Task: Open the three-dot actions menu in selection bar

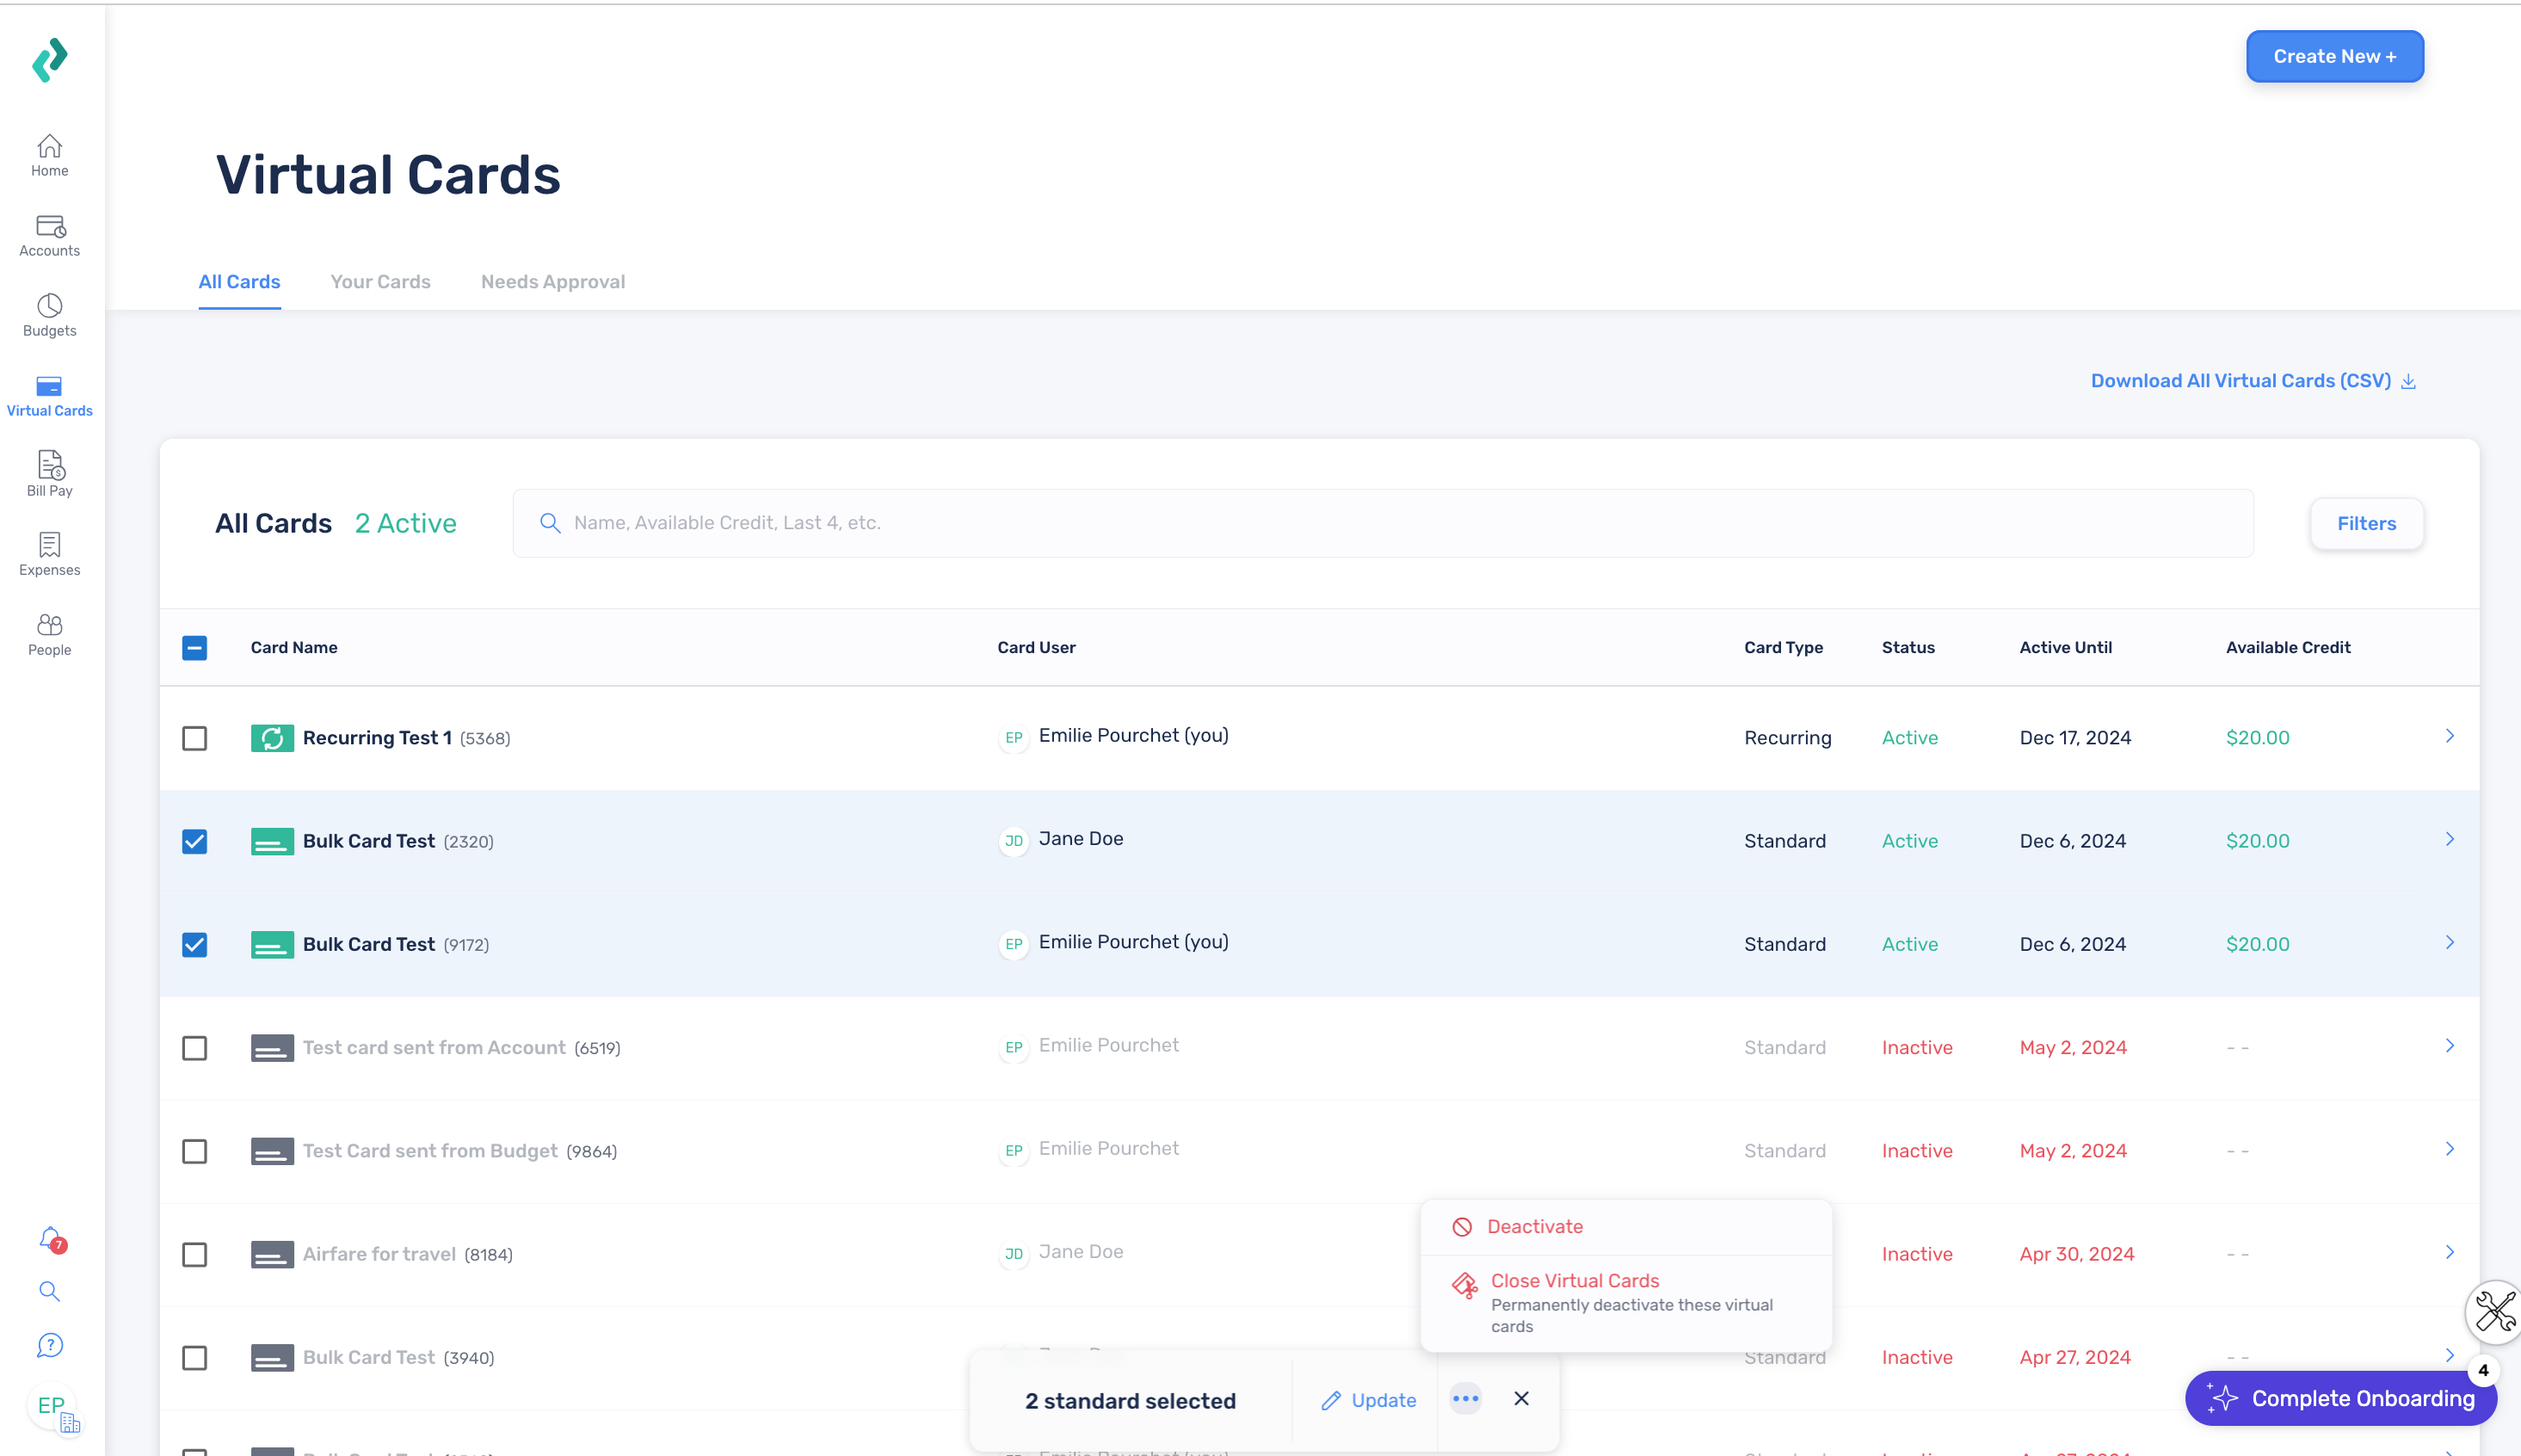Action: [1464, 1399]
